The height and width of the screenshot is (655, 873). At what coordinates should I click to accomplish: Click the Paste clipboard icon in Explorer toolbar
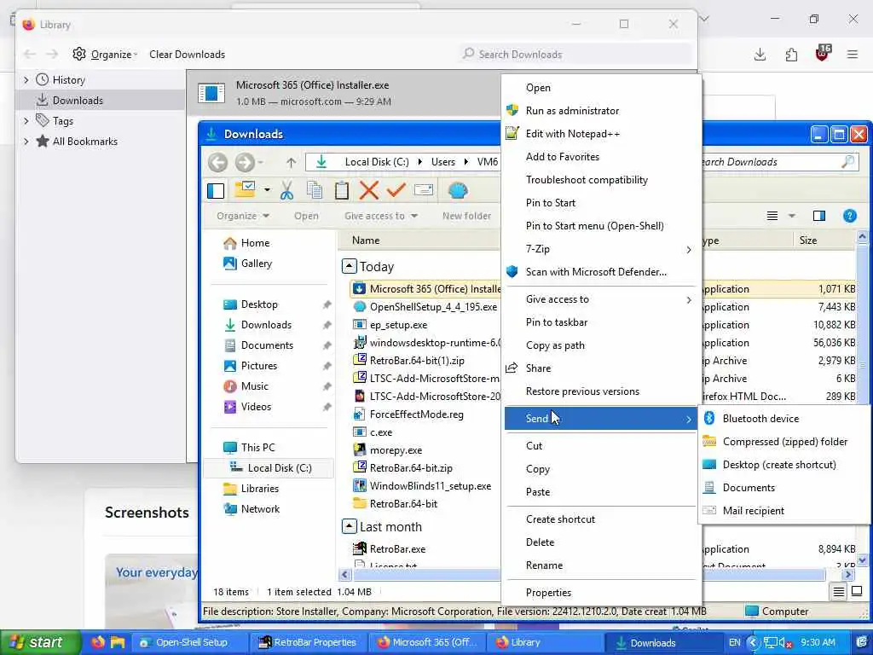coord(342,190)
